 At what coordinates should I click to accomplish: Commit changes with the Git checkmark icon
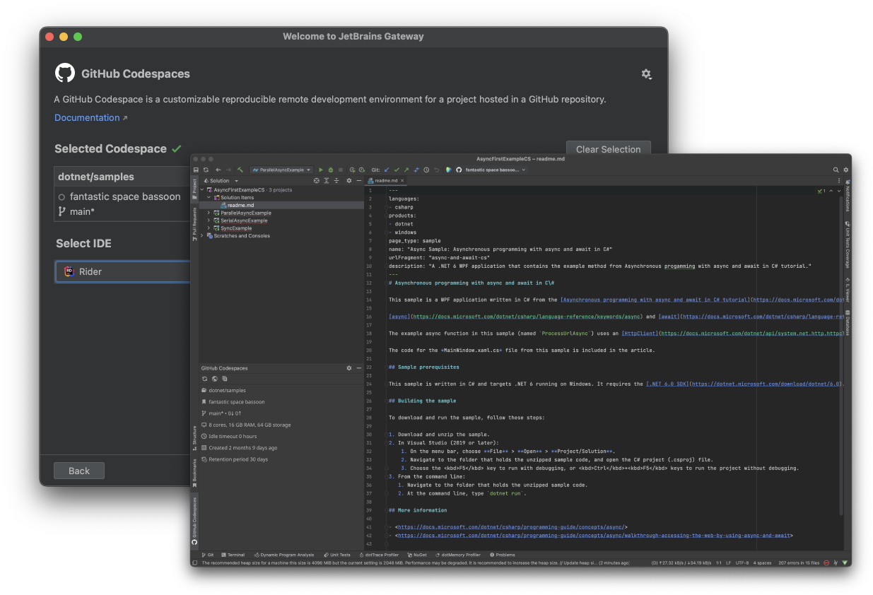click(397, 170)
